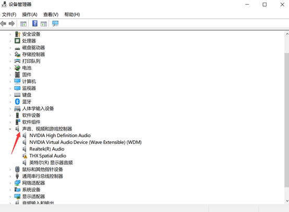Expand the 处理器 node
This screenshot has width=289, height=212.
[x=10, y=41]
